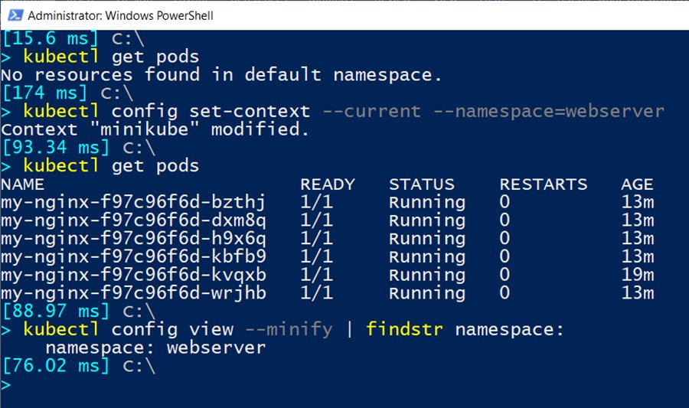Click the "namespace: webserver" output line

155,348
